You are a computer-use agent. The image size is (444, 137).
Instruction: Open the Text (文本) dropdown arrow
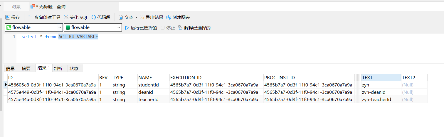(x=137, y=18)
